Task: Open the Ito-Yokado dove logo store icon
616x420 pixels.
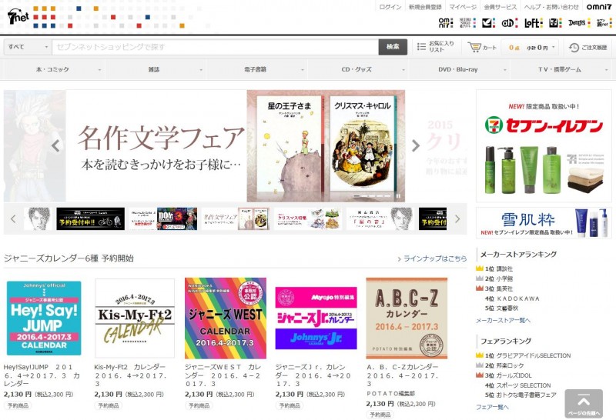Action: pyautogui.click(x=488, y=23)
